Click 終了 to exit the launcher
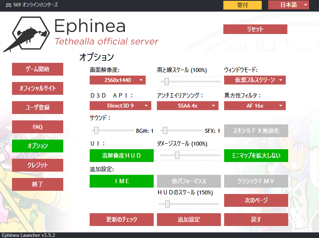319x238 pixels. 38,184
